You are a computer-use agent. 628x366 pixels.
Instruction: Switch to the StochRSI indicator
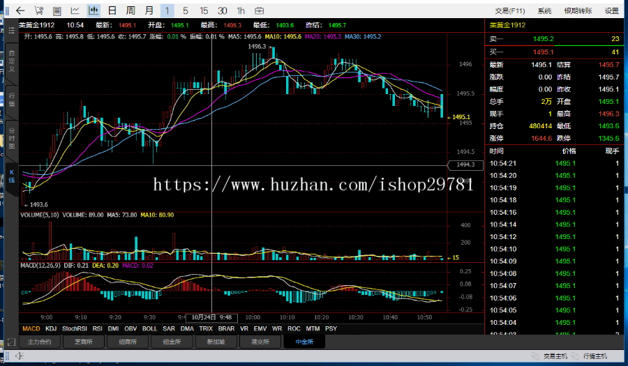[75, 329]
